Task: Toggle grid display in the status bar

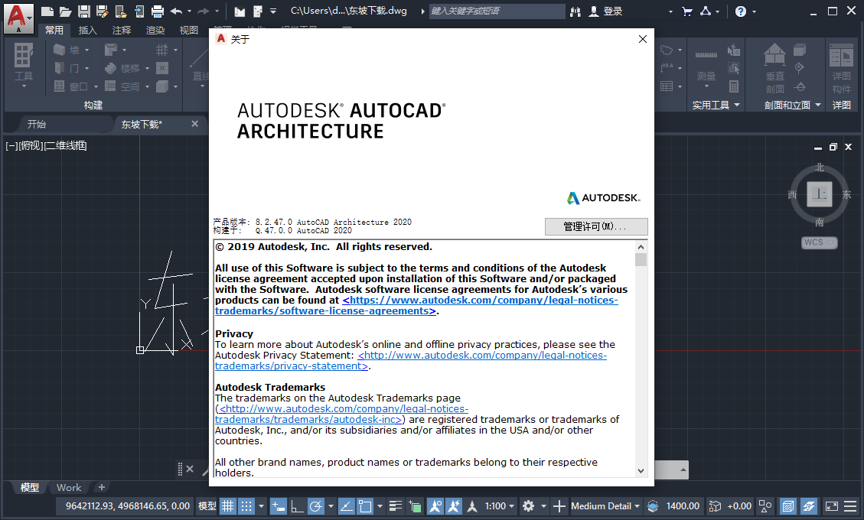Action: click(x=227, y=506)
